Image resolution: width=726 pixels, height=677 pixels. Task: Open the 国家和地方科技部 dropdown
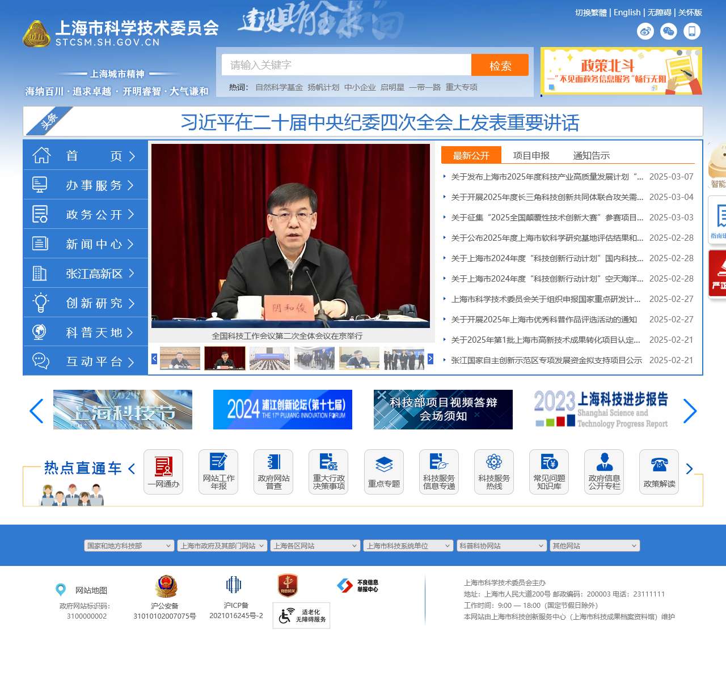129,546
